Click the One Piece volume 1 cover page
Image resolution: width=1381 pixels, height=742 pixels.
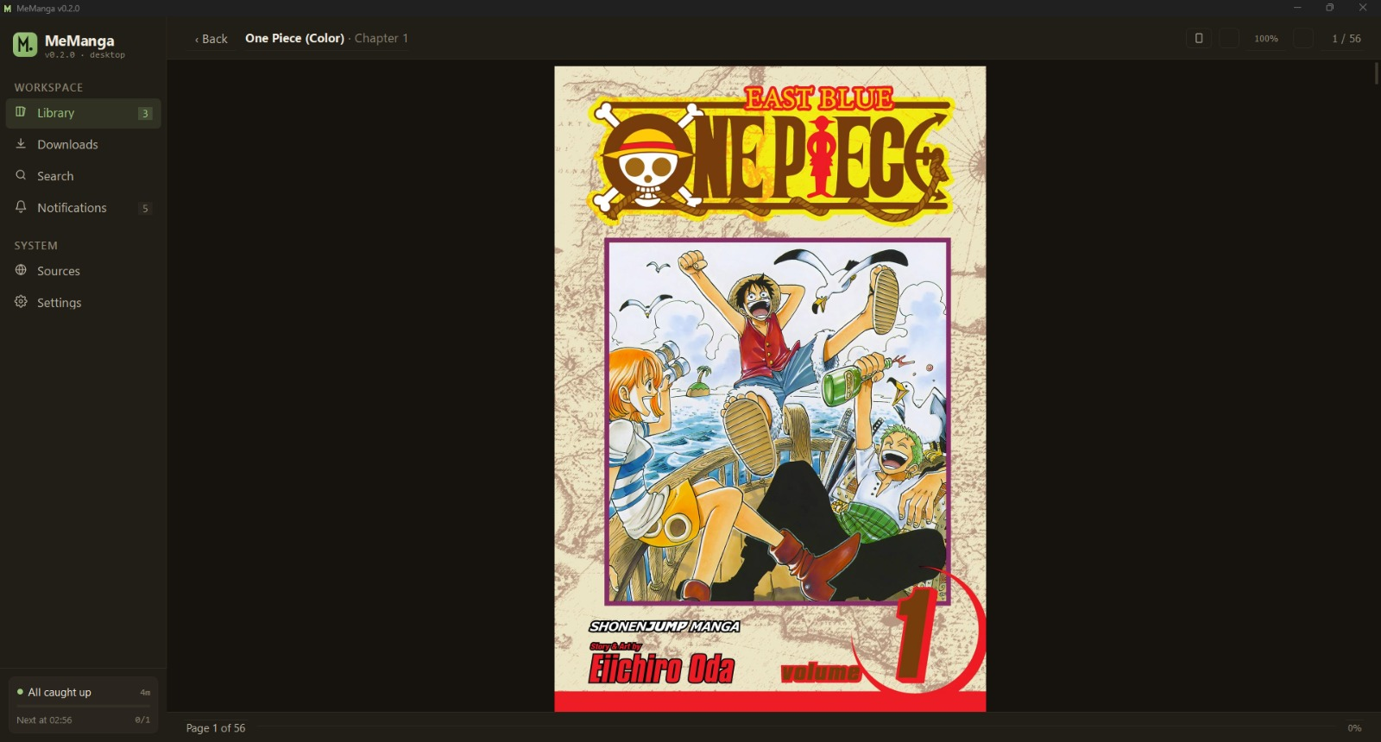(770, 389)
